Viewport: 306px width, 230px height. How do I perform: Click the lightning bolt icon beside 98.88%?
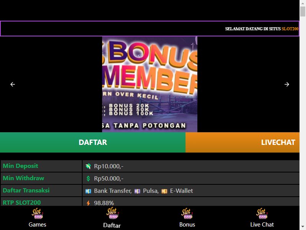[88, 203]
